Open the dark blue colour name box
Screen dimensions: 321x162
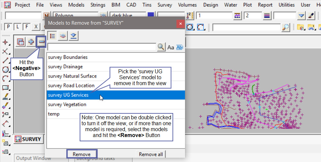click(128, 15)
